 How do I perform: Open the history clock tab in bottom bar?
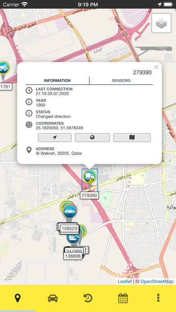coord(88,298)
